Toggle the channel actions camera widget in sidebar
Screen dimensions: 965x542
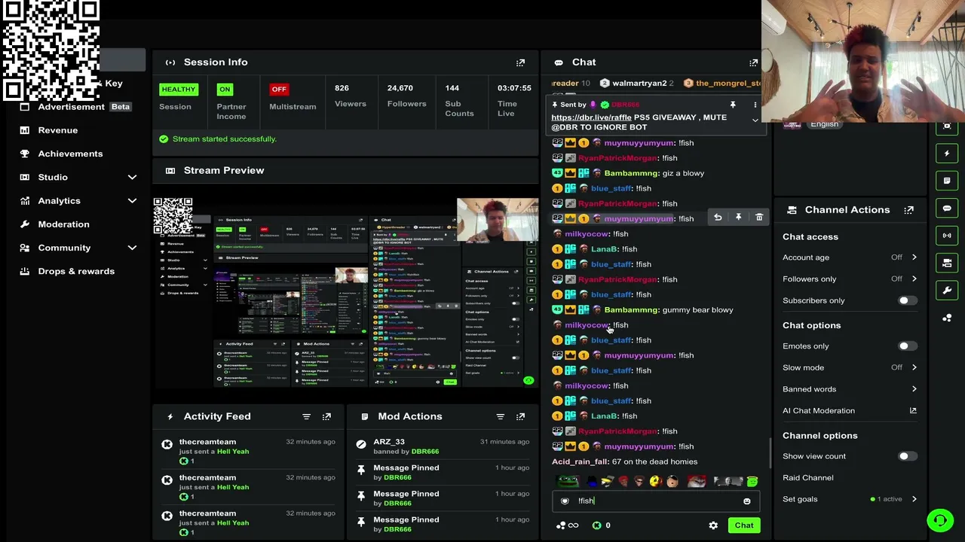click(947, 263)
